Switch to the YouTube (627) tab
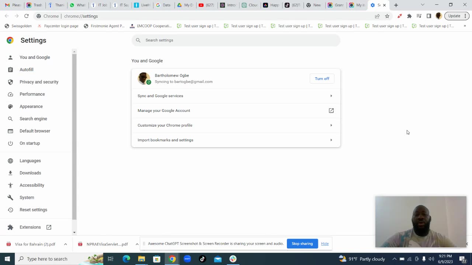The width and height of the screenshot is (472, 265). 206,5
